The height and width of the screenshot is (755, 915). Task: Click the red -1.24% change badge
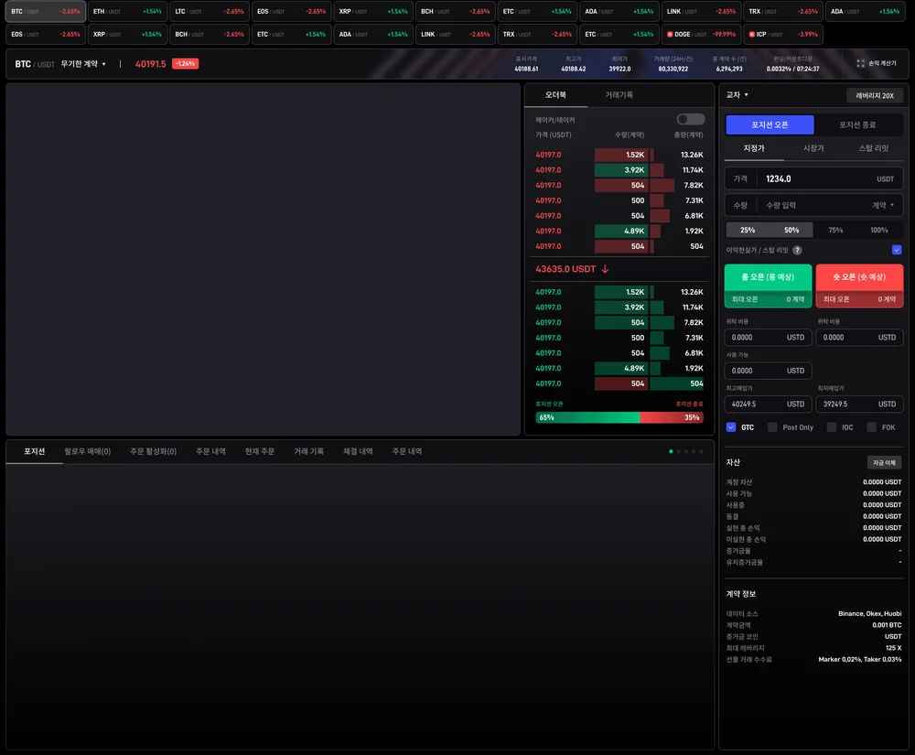tap(185, 64)
